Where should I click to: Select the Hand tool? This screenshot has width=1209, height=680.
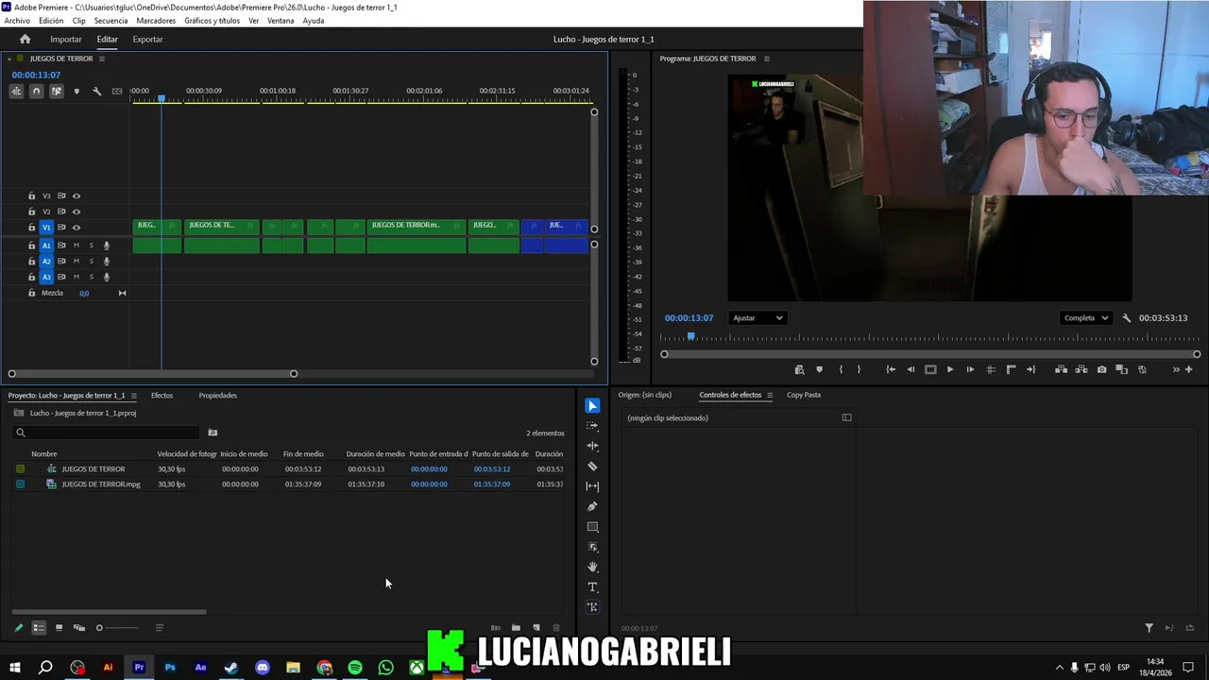pyautogui.click(x=592, y=567)
